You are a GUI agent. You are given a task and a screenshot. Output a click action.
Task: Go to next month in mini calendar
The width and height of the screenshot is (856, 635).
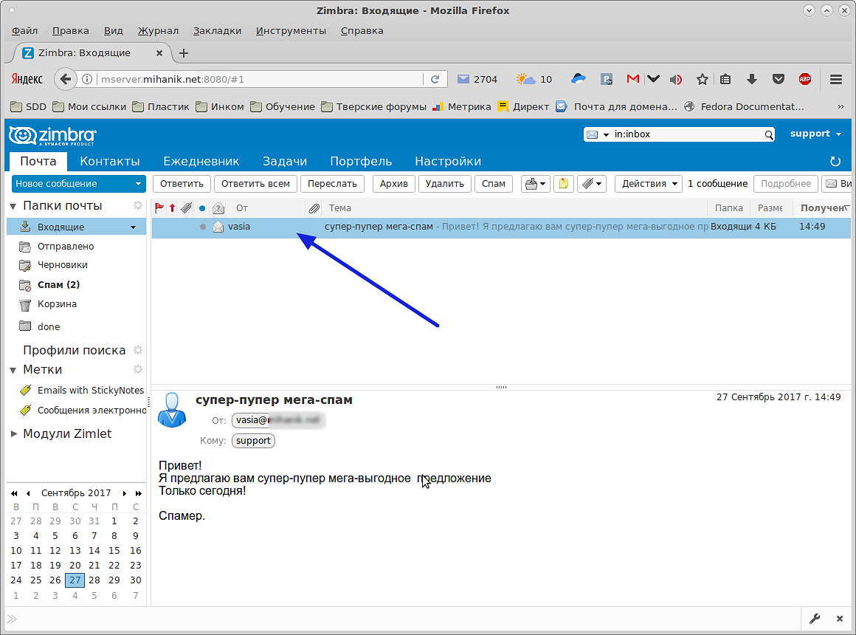(x=125, y=493)
